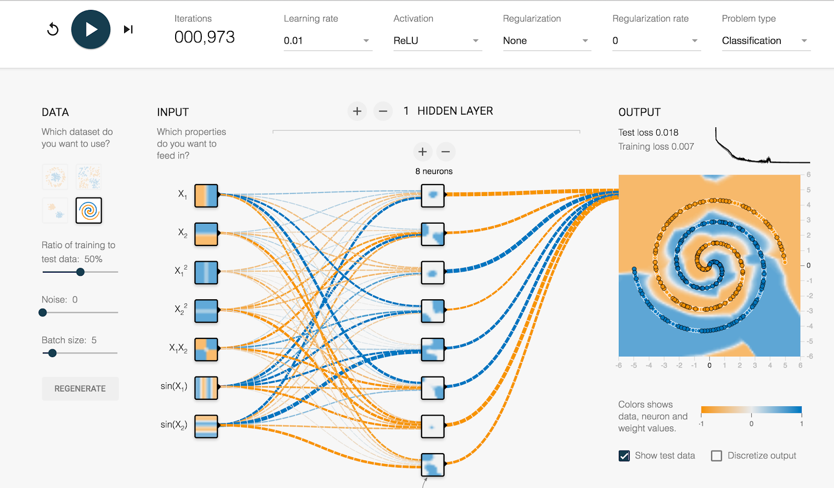Viewport: 834px width, 488px height.
Task: Step training one iteration forward
Action: [x=128, y=30]
